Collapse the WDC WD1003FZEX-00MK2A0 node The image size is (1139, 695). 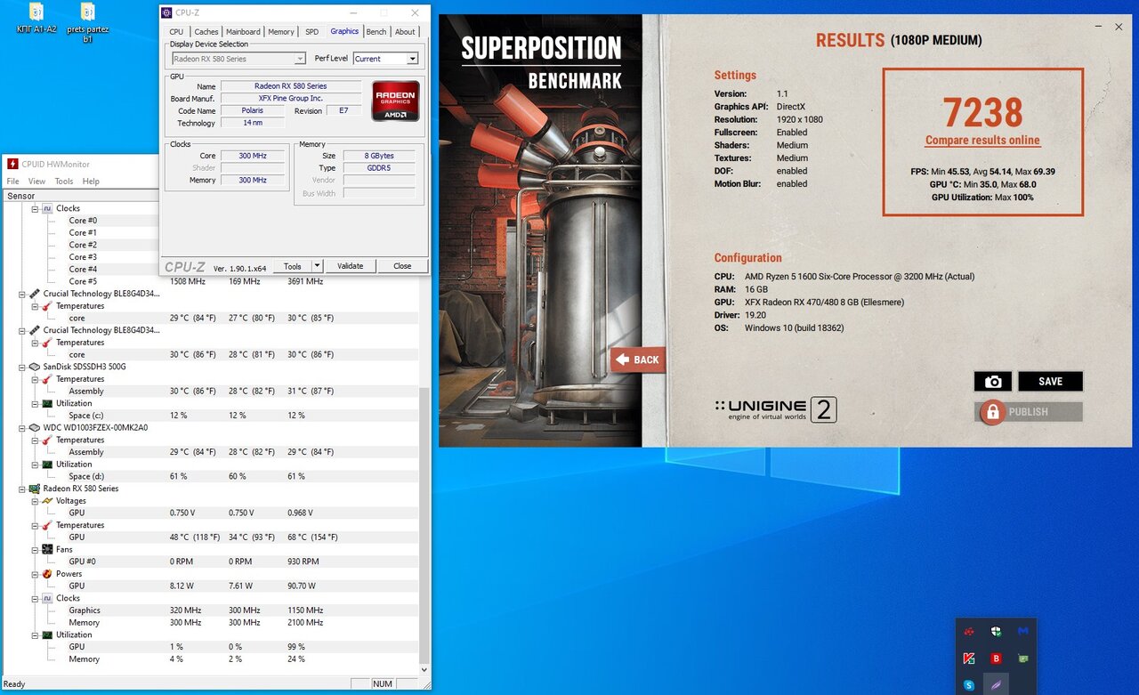22,428
